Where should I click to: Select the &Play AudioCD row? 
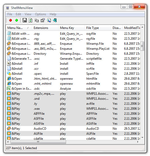(x=73, y=129)
